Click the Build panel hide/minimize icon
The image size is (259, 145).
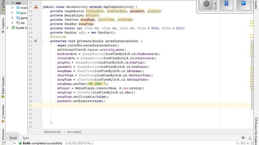click(250, 138)
